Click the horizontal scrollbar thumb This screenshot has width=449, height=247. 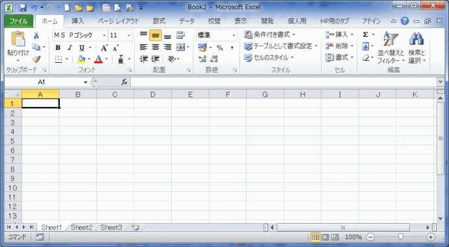tap(343, 228)
